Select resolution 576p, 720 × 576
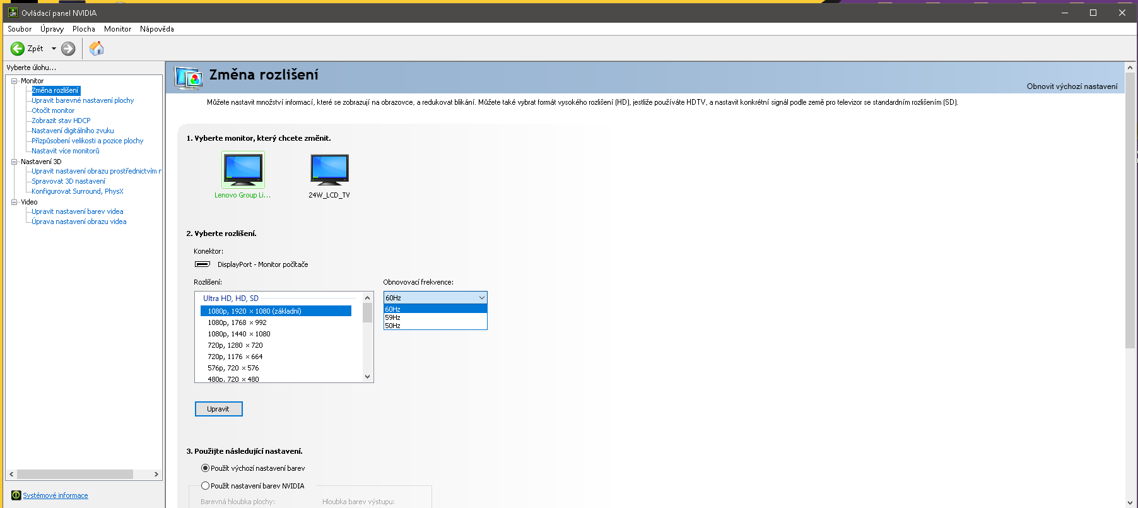Image resolution: width=1138 pixels, height=508 pixels. tap(233, 368)
